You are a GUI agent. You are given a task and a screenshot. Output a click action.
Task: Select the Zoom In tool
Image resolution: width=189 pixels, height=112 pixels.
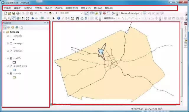[5, 18]
